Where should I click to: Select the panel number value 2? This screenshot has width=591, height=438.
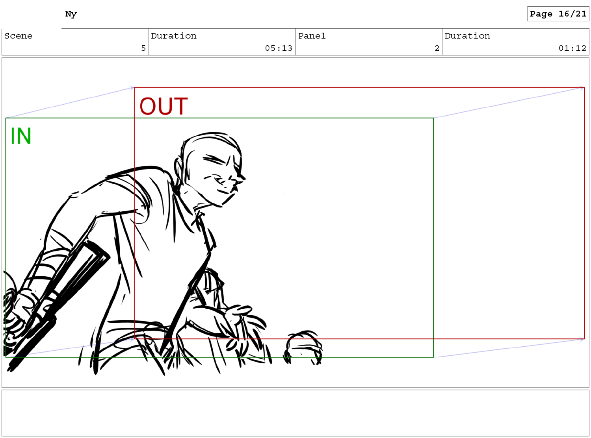(437, 48)
